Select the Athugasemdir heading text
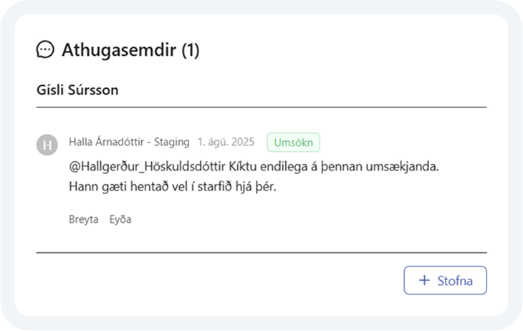The width and height of the screenshot is (523, 331). (119, 50)
